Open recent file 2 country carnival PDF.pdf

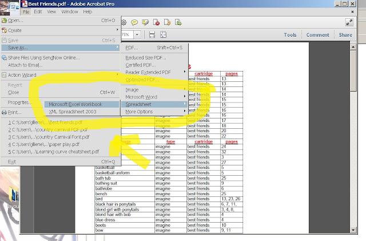[61, 130]
